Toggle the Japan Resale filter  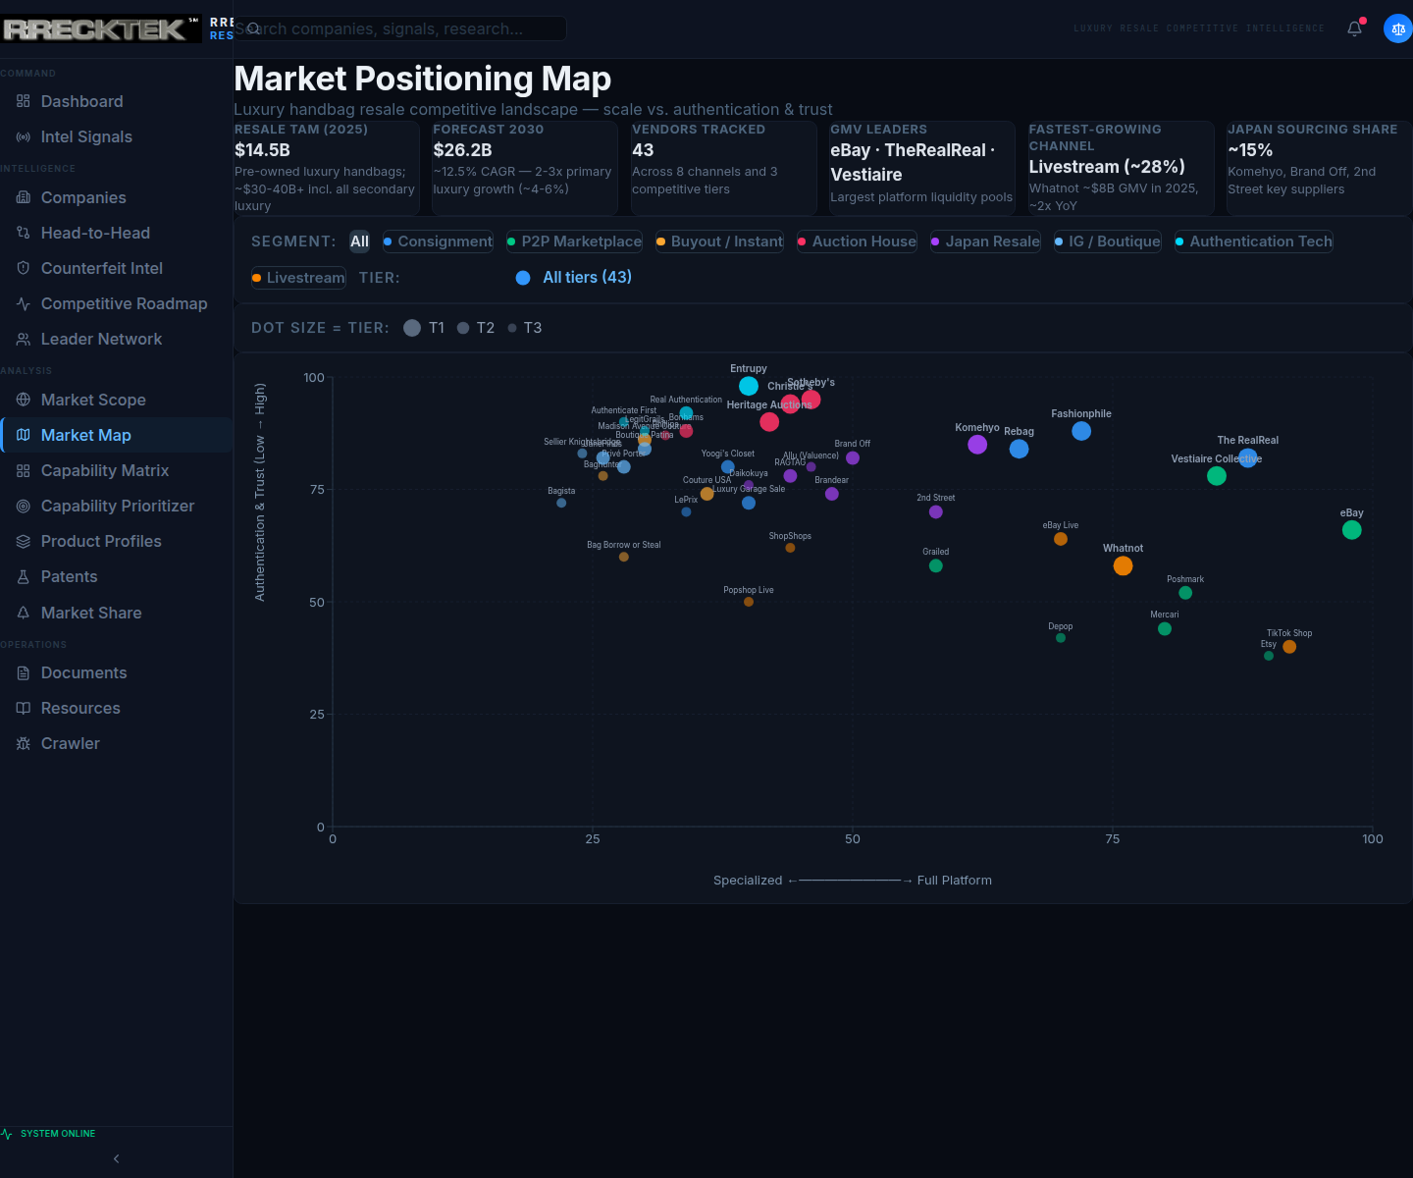(x=985, y=241)
